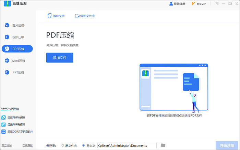Switch to PPT压缩 tab

tap(17, 72)
